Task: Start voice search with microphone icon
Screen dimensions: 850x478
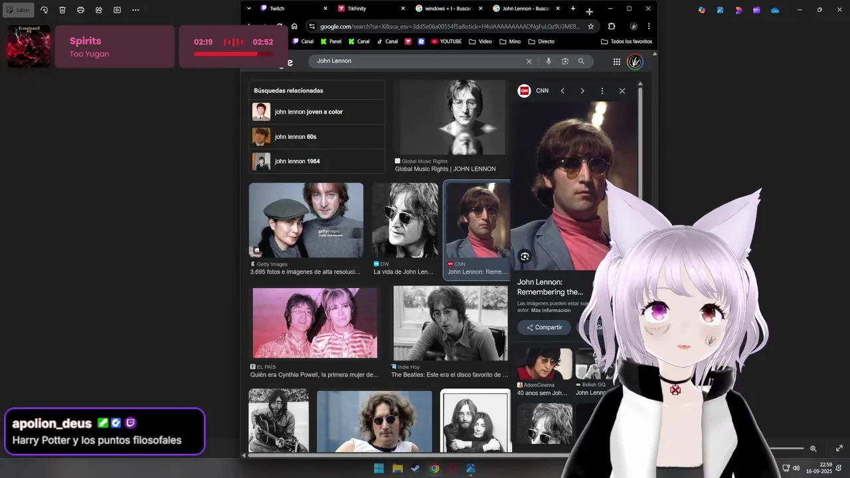Action: [549, 61]
